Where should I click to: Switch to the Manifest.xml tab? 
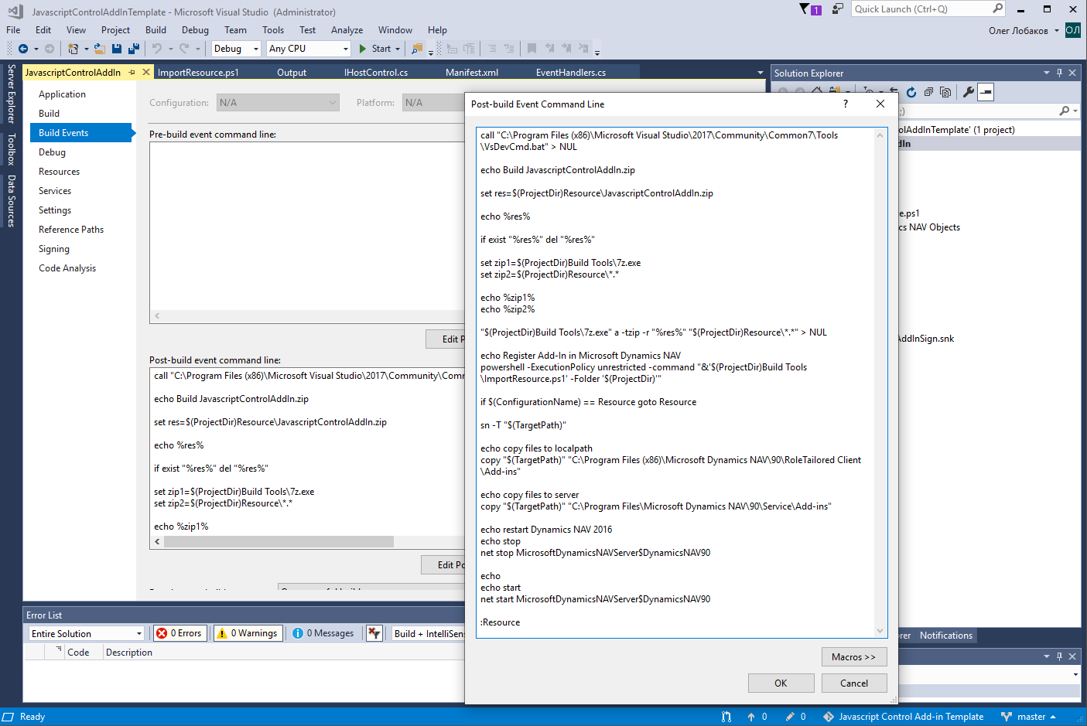pos(472,73)
